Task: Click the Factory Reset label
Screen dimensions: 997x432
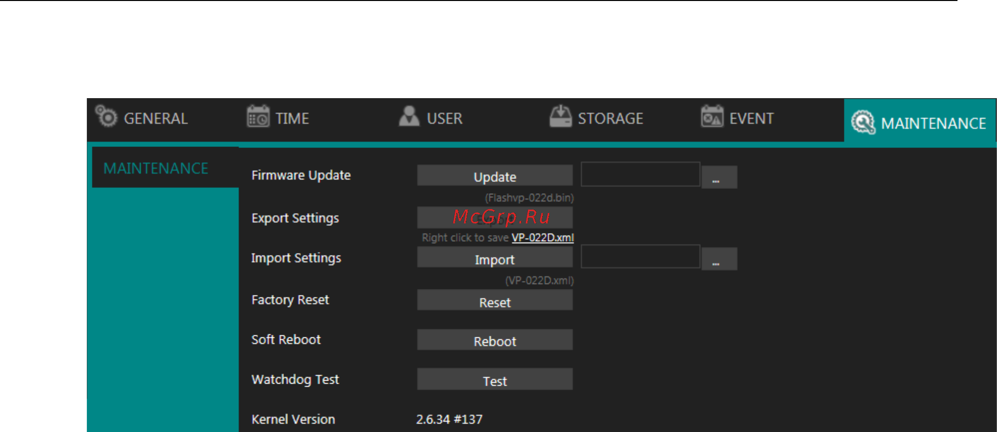Action: coord(290,300)
